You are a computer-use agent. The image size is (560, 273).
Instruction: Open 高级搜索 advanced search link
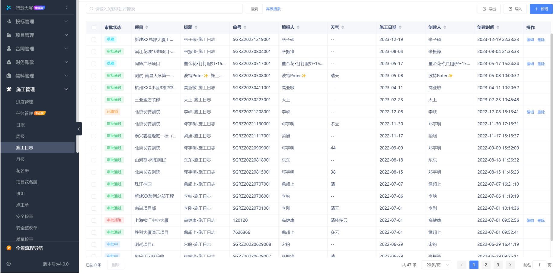click(273, 9)
